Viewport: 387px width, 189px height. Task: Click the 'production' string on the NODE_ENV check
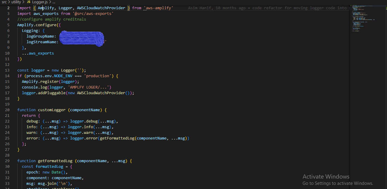click(x=98, y=76)
